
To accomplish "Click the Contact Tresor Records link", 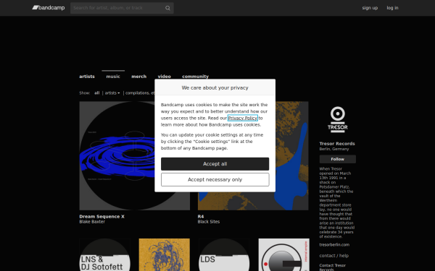I will [x=332, y=267].
